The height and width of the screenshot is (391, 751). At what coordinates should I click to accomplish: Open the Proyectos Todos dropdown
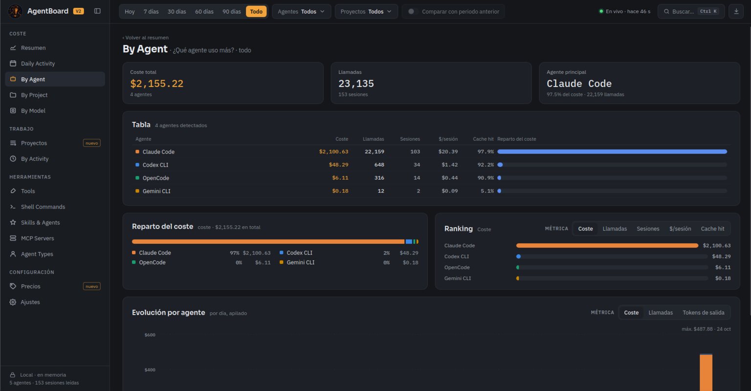(366, 11)
